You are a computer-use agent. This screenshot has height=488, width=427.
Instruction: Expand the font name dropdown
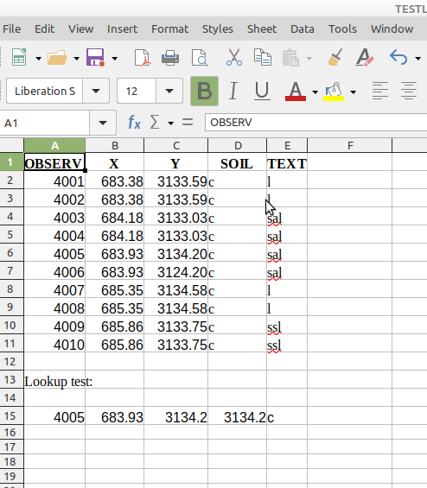click(96, 92)
